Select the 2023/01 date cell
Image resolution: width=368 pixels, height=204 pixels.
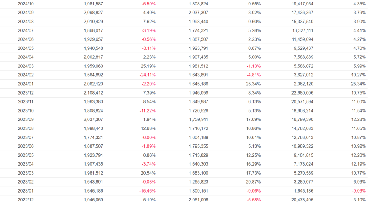pos(26,191)
